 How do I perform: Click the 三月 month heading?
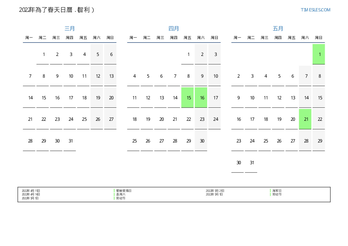coord(70,29)
